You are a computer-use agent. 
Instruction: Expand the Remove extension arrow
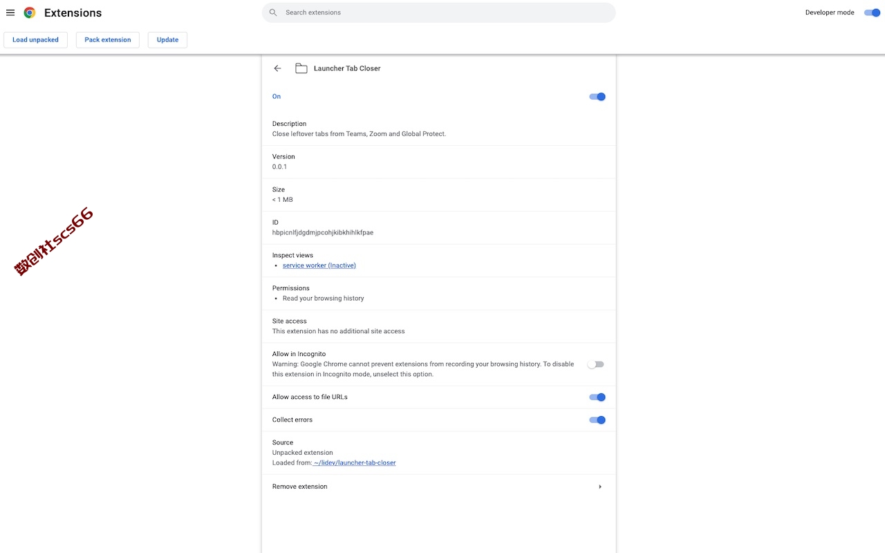(x=599, y=487)
